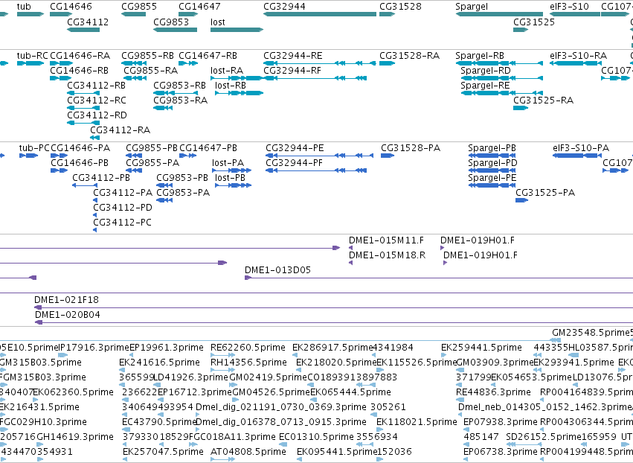The image size is (633, 463).
Task: Select EST AT04808.5prime
Action: tap(248, 452)
